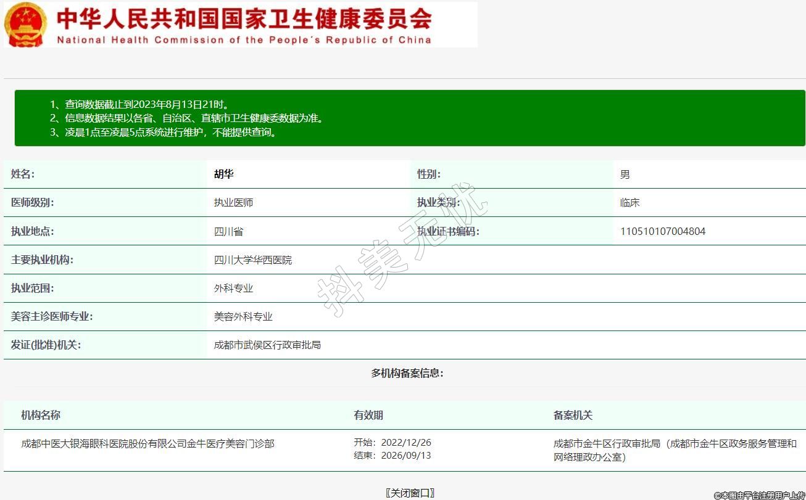Click the 临床 practice category value
Viewport: 806px width, 500px height.
coord(630,203)
